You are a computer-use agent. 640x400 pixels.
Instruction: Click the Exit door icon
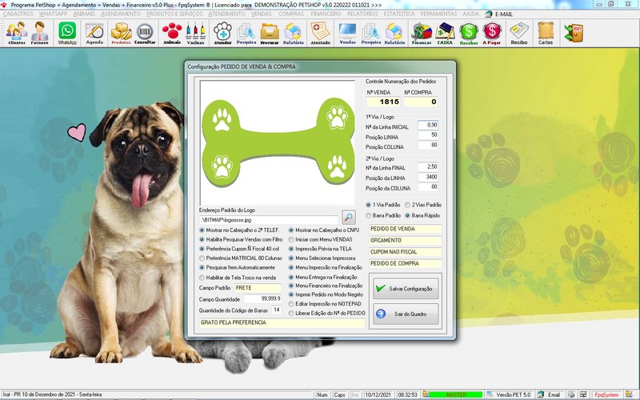[x=574, y=33]
